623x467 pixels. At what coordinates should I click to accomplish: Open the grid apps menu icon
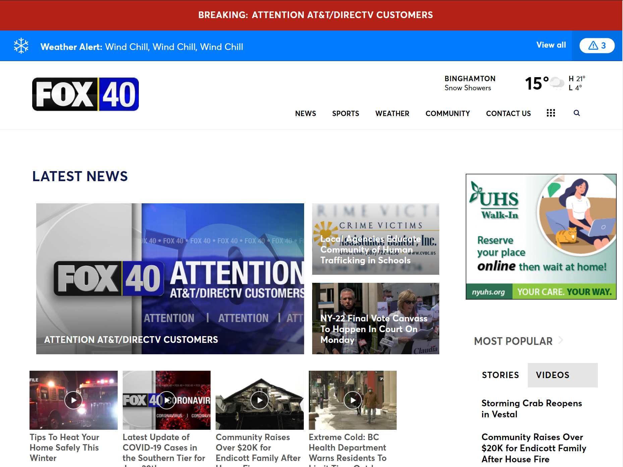point(551,113)
